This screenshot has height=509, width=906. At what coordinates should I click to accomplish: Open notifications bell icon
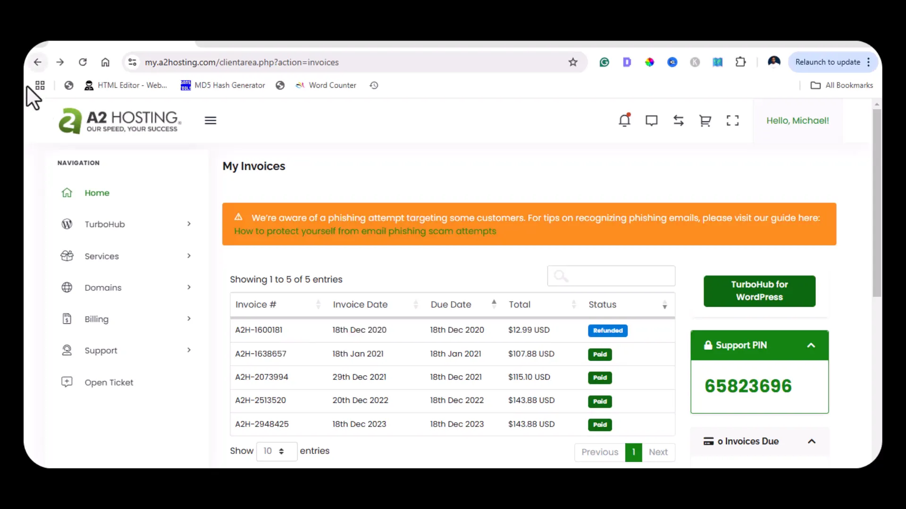pos(625,120)
